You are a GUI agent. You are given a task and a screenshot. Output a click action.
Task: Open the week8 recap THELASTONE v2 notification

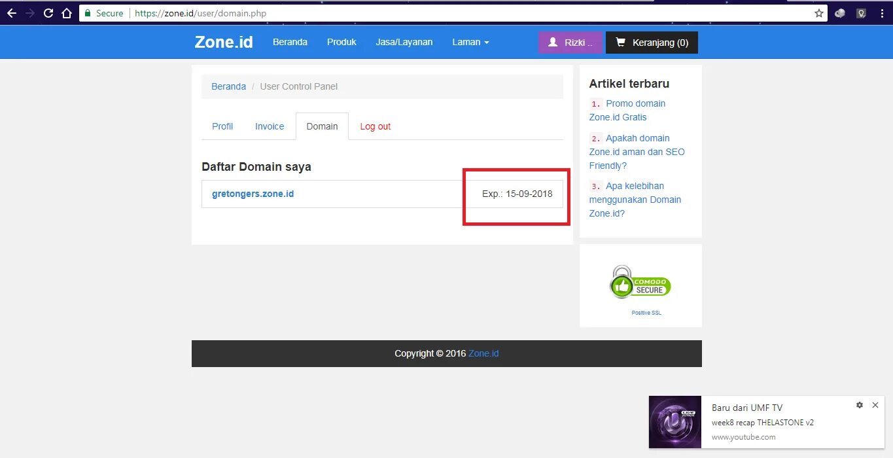coord(763,423)
